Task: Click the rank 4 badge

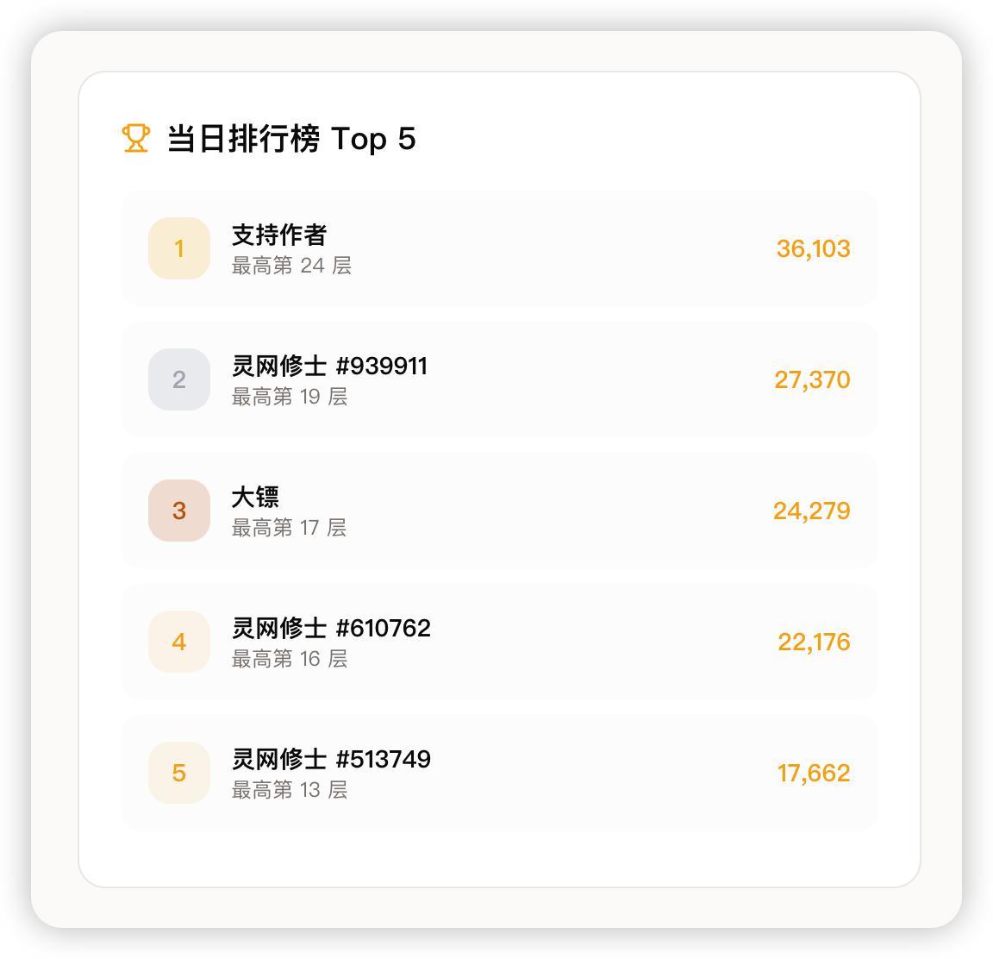Action: click(179, 642)
